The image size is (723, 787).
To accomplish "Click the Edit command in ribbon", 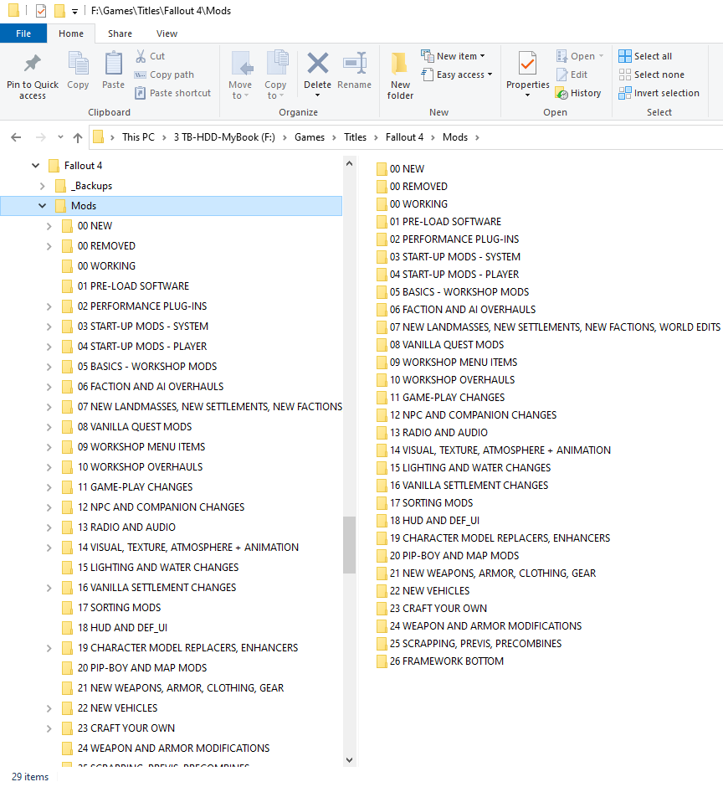I will 572,75.
